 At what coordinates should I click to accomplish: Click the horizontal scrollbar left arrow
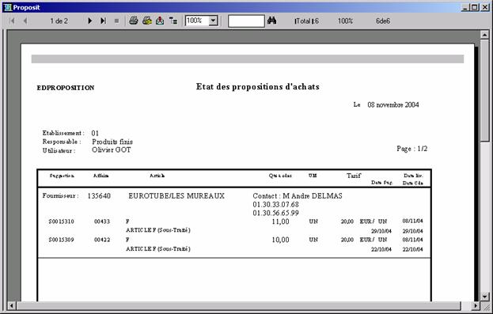coord(12,305)
